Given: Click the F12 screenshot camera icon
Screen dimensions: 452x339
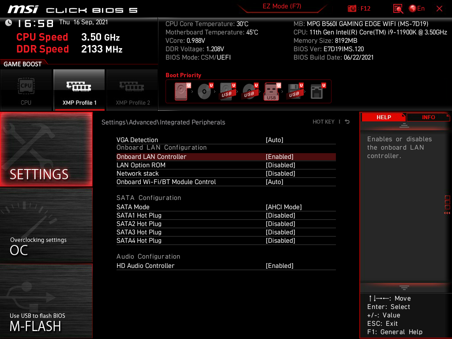Looking at the screenshot, I should (352, 9).
